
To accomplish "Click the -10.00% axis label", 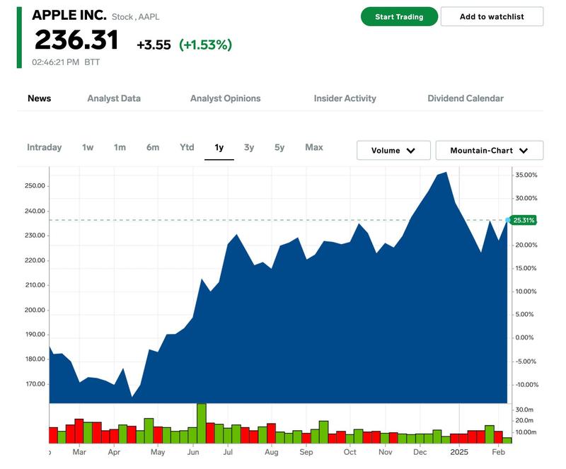I will coord(526,385).
